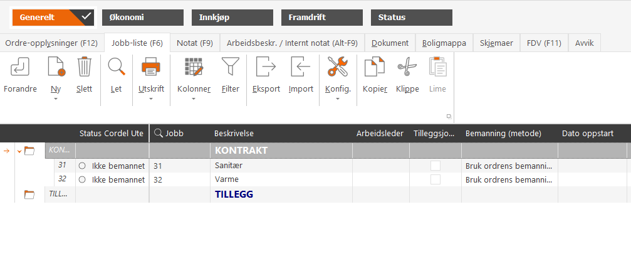Click the Framdrift section button
The image size is (631, 256).
click(322, 18)
